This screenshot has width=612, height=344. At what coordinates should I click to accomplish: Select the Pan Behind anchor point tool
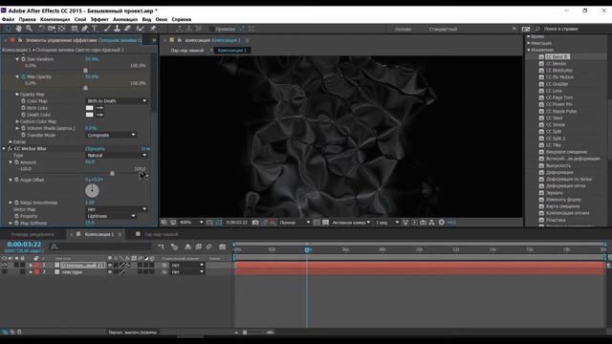tap(61, 29)
